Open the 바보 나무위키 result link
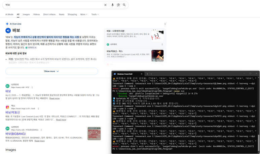Image resolution: width=260 pixels, height=154 pixels. [x=8, y=91]
